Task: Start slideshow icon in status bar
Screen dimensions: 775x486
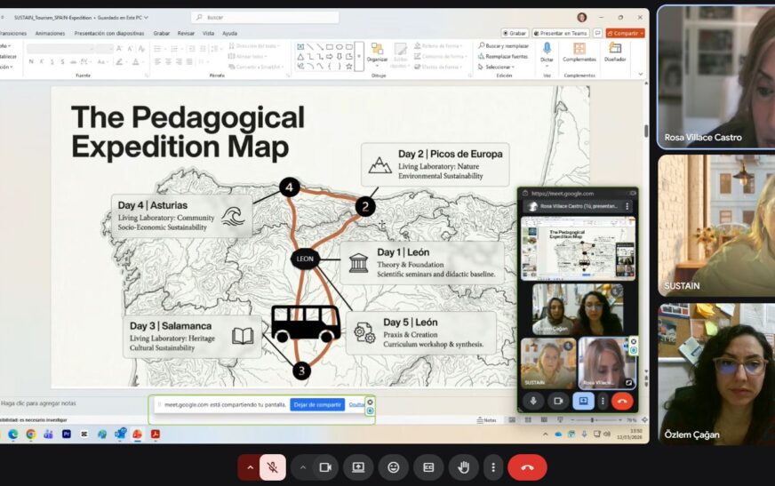Action: coord(560,420)
